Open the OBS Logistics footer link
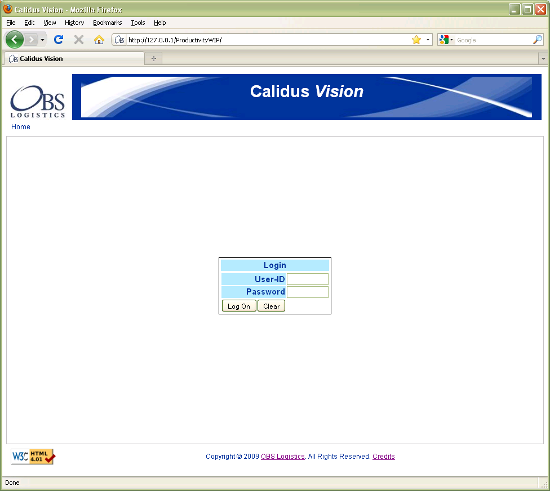 [x=283, y=457]
